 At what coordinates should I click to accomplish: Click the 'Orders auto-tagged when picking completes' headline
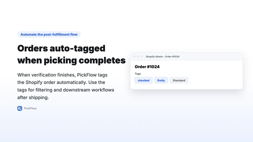[71, 54]
